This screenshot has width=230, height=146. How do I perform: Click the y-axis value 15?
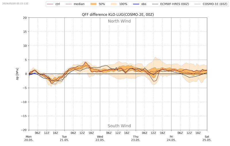[25, 32]
